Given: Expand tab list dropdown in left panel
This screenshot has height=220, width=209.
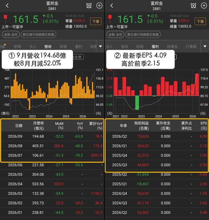Looking at the screenshot, I should pos(101,46).
